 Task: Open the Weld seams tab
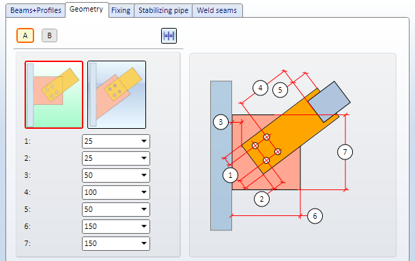click(x=217, y=11)
